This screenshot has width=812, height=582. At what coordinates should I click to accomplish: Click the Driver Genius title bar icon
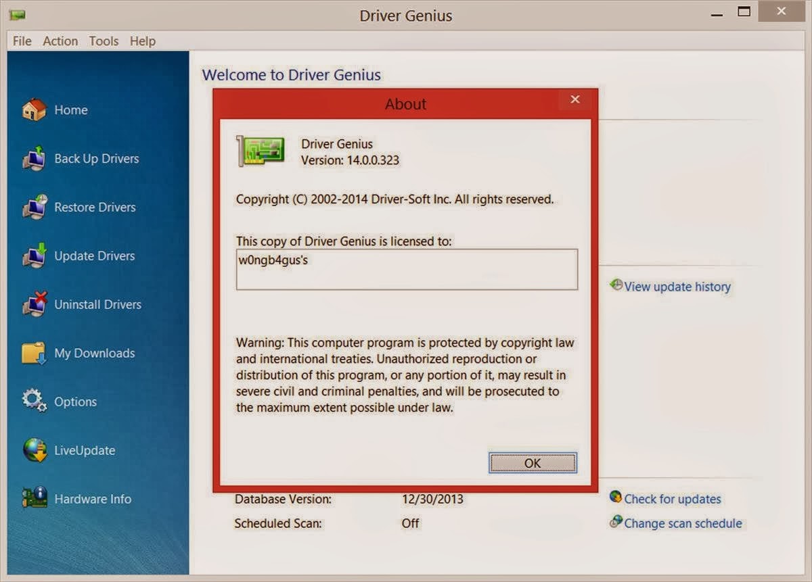pos(18,15)
